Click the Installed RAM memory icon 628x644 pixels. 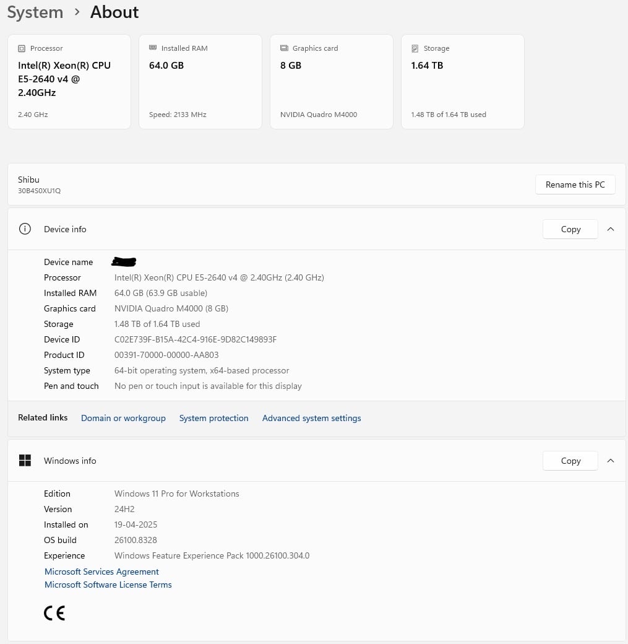pos(153,48)
